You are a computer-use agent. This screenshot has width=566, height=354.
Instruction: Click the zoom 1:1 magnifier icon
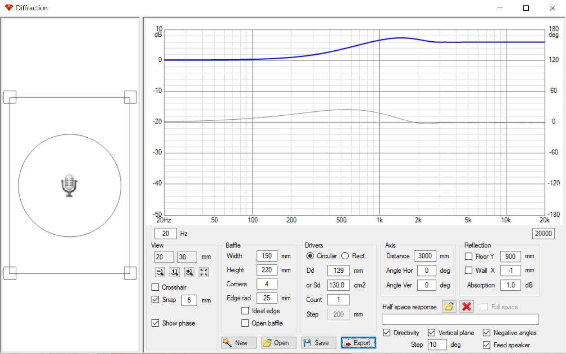pos(174,272)
